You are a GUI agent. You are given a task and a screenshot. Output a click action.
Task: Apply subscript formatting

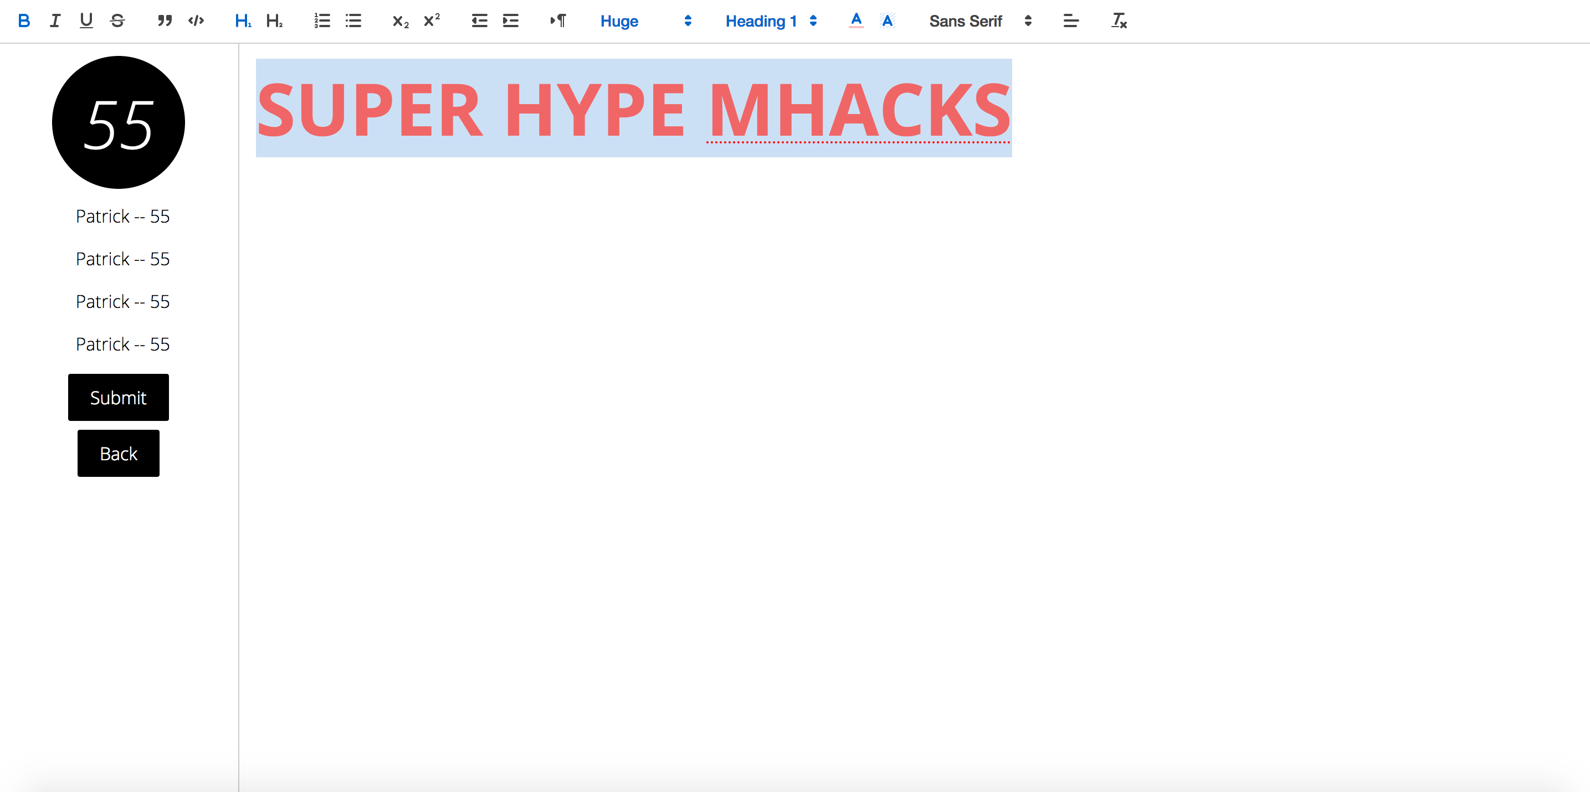401,21
